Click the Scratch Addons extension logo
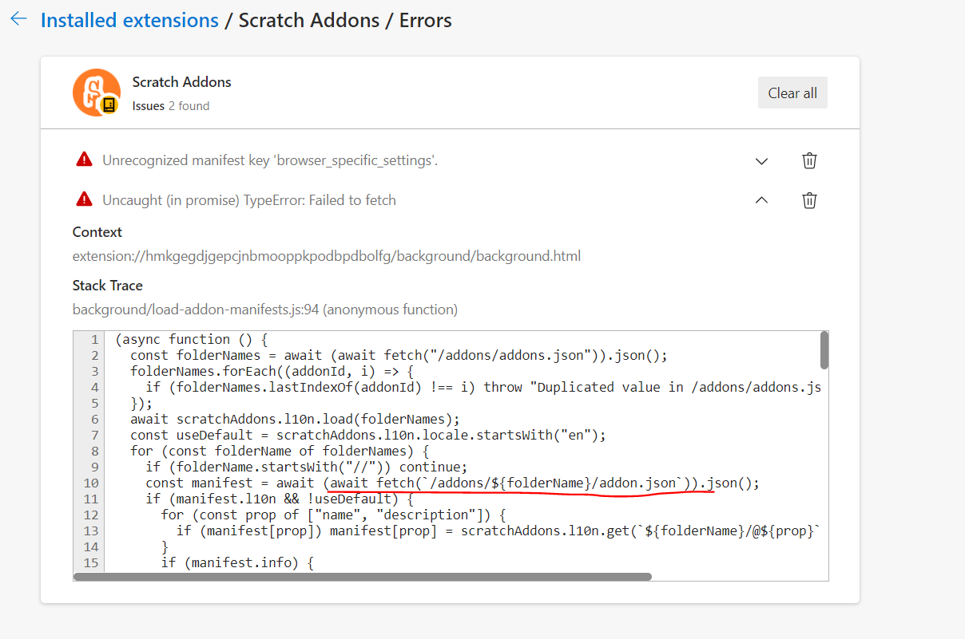Image resolution: width=965 pixels, height=639 pixels. tap(97, 92)
